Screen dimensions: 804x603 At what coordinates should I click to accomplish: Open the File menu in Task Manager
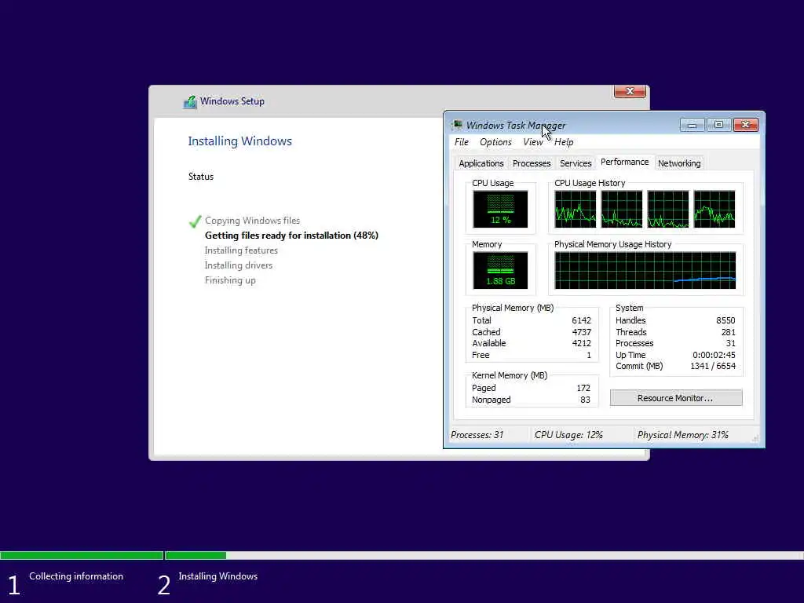(x=462, y=142)
